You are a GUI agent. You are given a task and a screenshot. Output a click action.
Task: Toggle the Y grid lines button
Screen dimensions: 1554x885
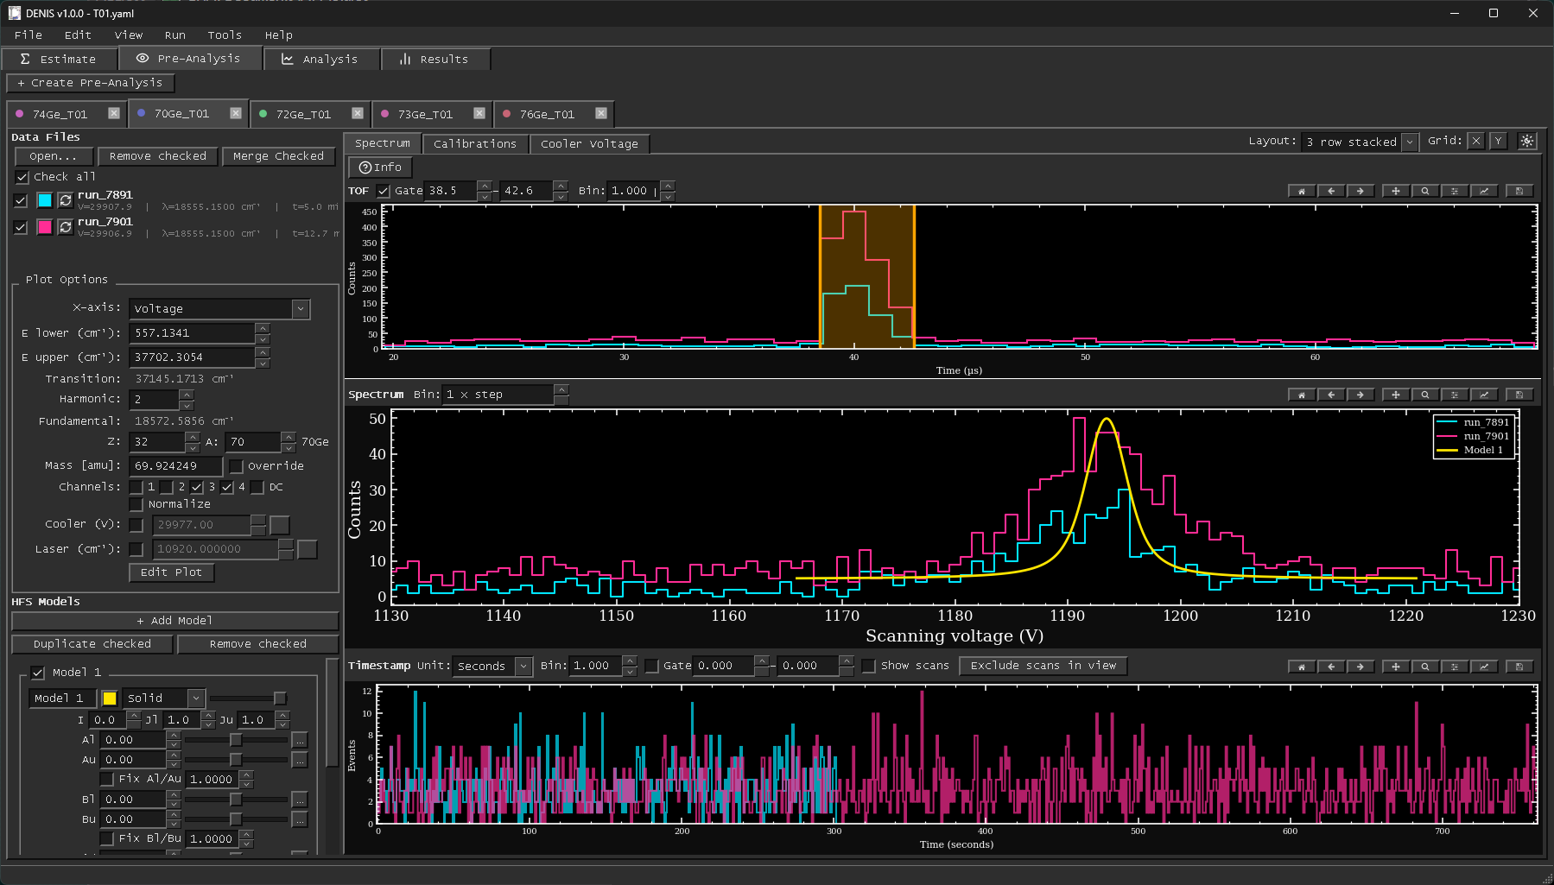pyautogui.click(x=1499, y=141)
